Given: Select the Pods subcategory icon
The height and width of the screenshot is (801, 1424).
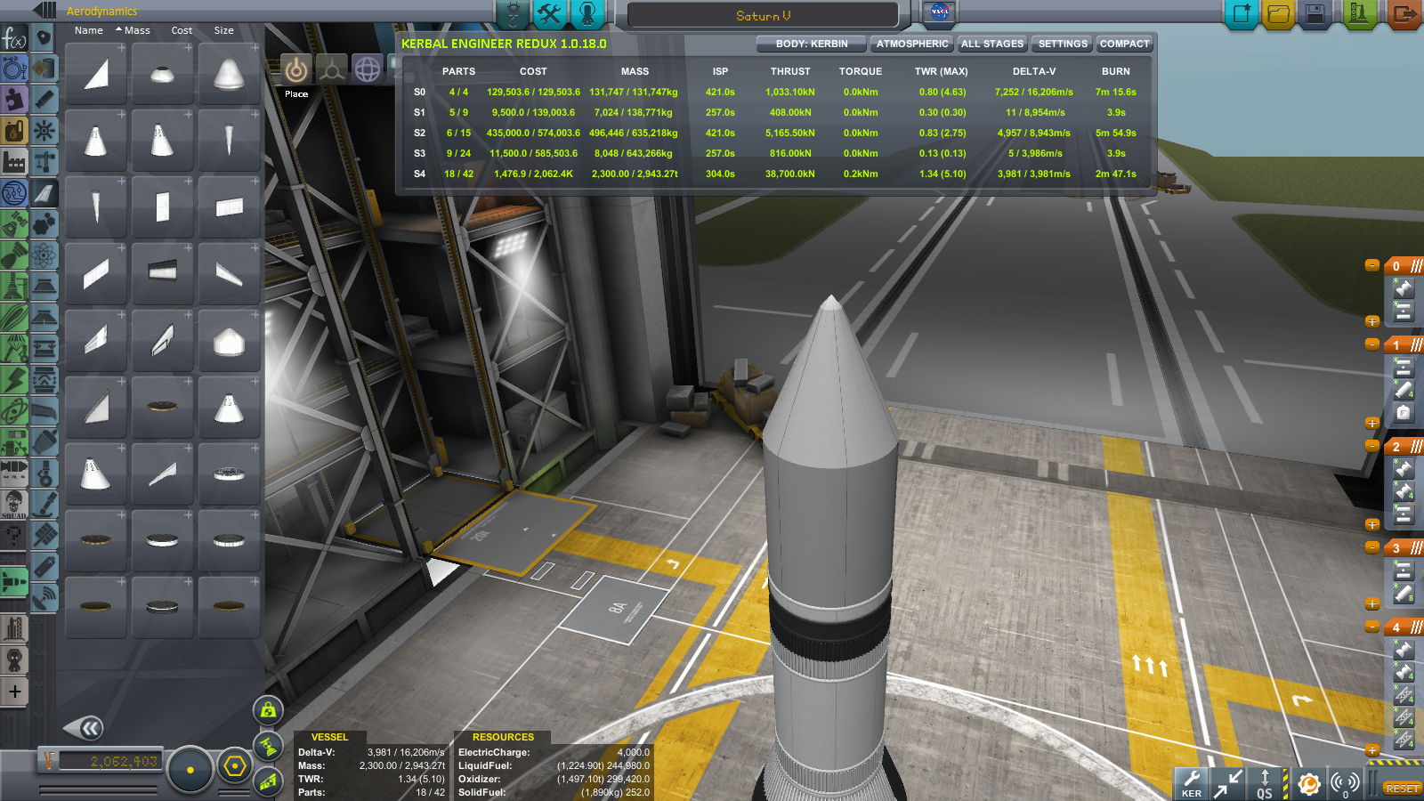Looking at the screenshot, I should [44, 38].
